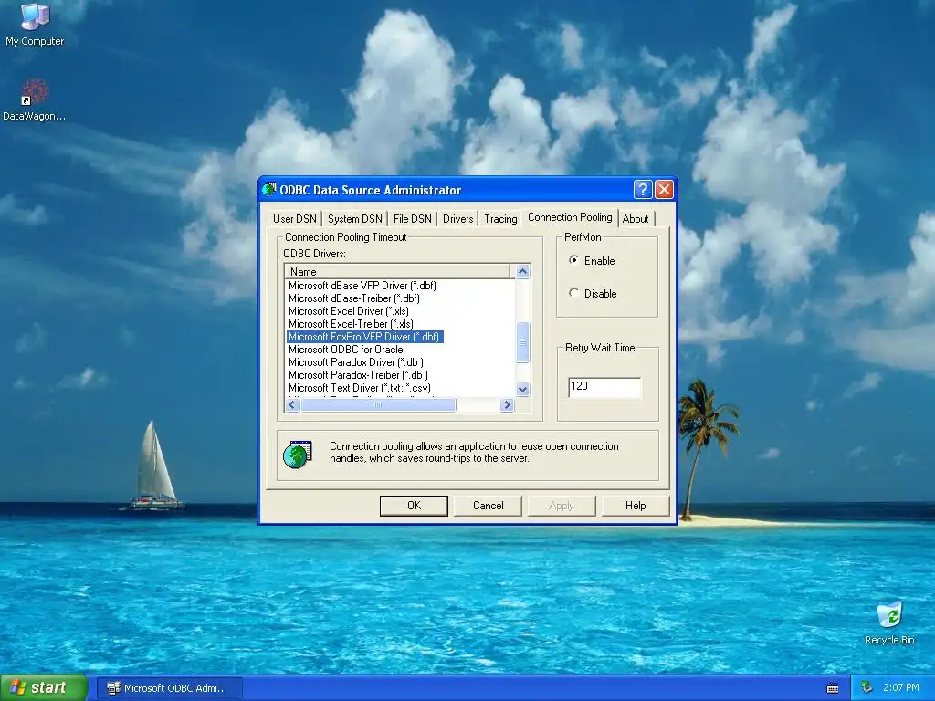Select Microsoft Text Driver (*.txt; *.csv)
This screenshot has height=701, width=935.
click(x=360, y=388)
